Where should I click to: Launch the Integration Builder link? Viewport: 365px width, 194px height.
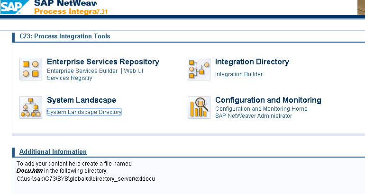[x=238, y=74]
